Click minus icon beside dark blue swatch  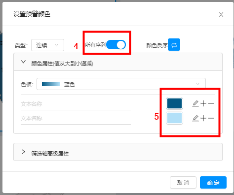coord(211,103)
